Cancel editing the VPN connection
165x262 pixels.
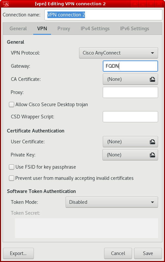[118, 253]
